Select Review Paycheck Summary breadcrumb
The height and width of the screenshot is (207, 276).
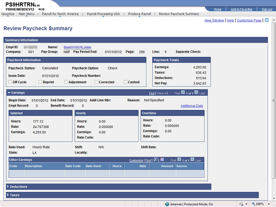tap(179, 14)
